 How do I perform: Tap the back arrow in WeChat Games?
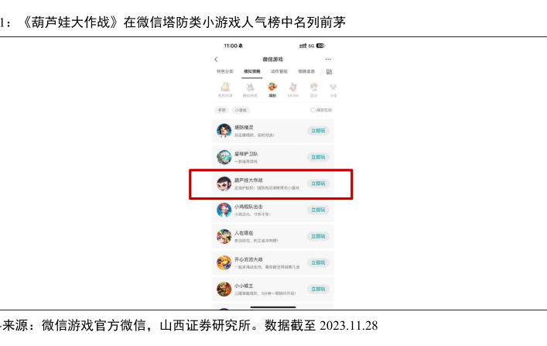216,60
